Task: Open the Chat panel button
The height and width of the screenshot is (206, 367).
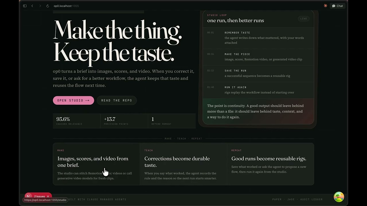Action: tap(337, 6)
